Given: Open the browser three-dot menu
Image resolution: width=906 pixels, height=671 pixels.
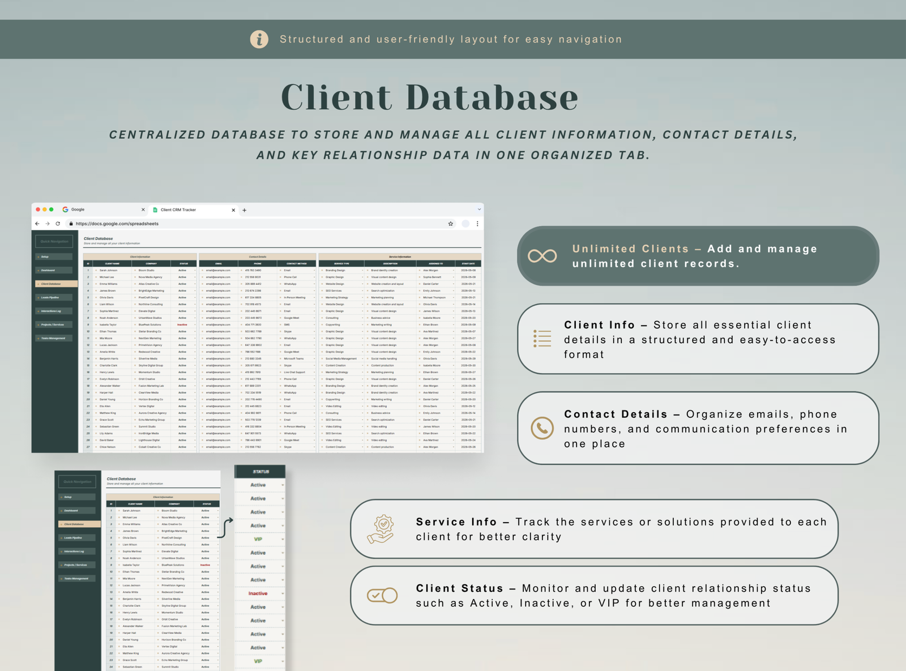Looking at the screenshot, I should pyautogui.click(x=477, y=224).
